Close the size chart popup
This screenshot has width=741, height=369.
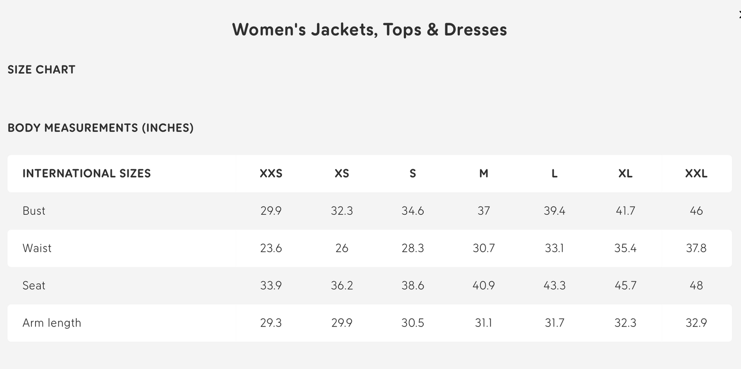739,15
